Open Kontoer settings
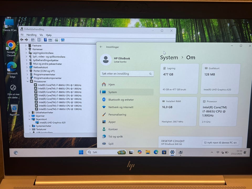 tap(127, 129)
